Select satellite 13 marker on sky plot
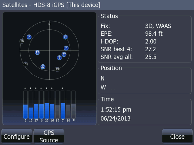Screen dimensions: 194x145 (37, 52)
